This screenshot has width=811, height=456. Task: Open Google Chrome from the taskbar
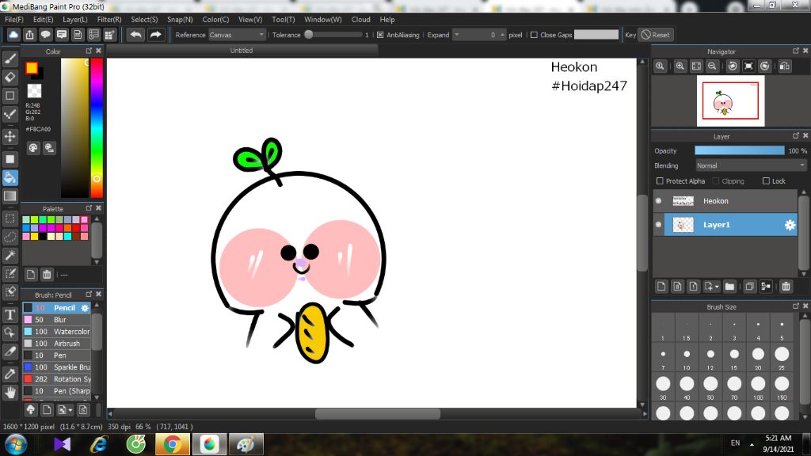172,444
